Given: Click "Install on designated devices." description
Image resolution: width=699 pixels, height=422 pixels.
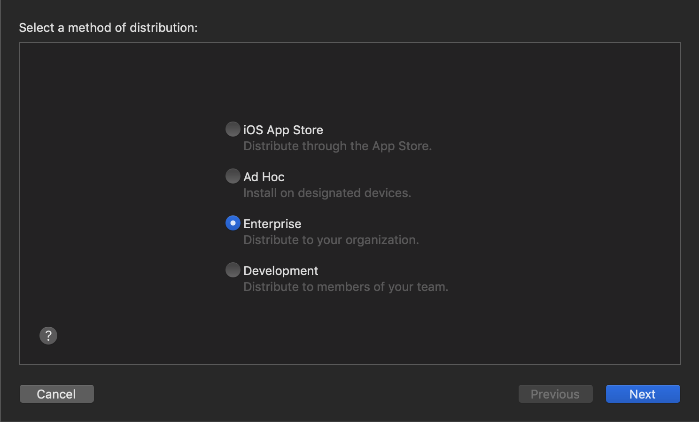Looking at the screenshot, I should point(327,193).
